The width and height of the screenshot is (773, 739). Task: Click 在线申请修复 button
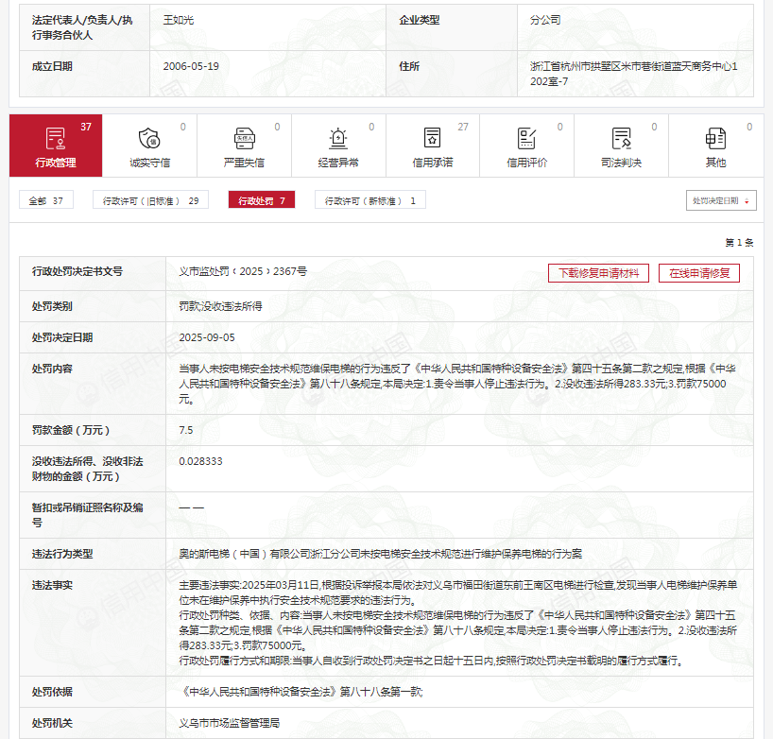tap(699, 273)
